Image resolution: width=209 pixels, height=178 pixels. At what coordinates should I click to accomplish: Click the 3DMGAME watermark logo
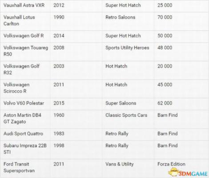click(188, 173)
